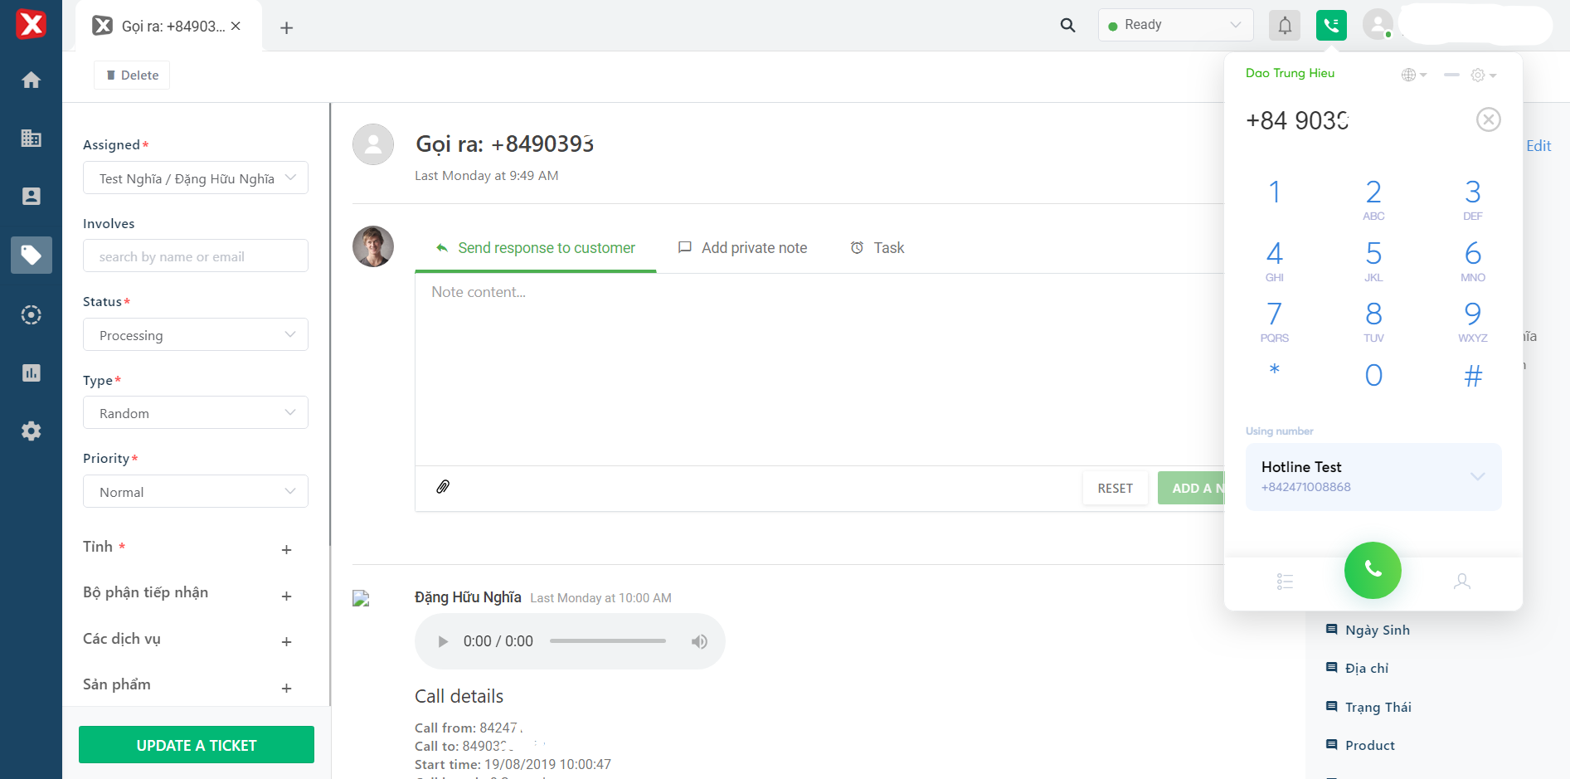The height and width of the screenshot is (779, 1570).
Task: Switch to Task tab
Action: point(877,248)
